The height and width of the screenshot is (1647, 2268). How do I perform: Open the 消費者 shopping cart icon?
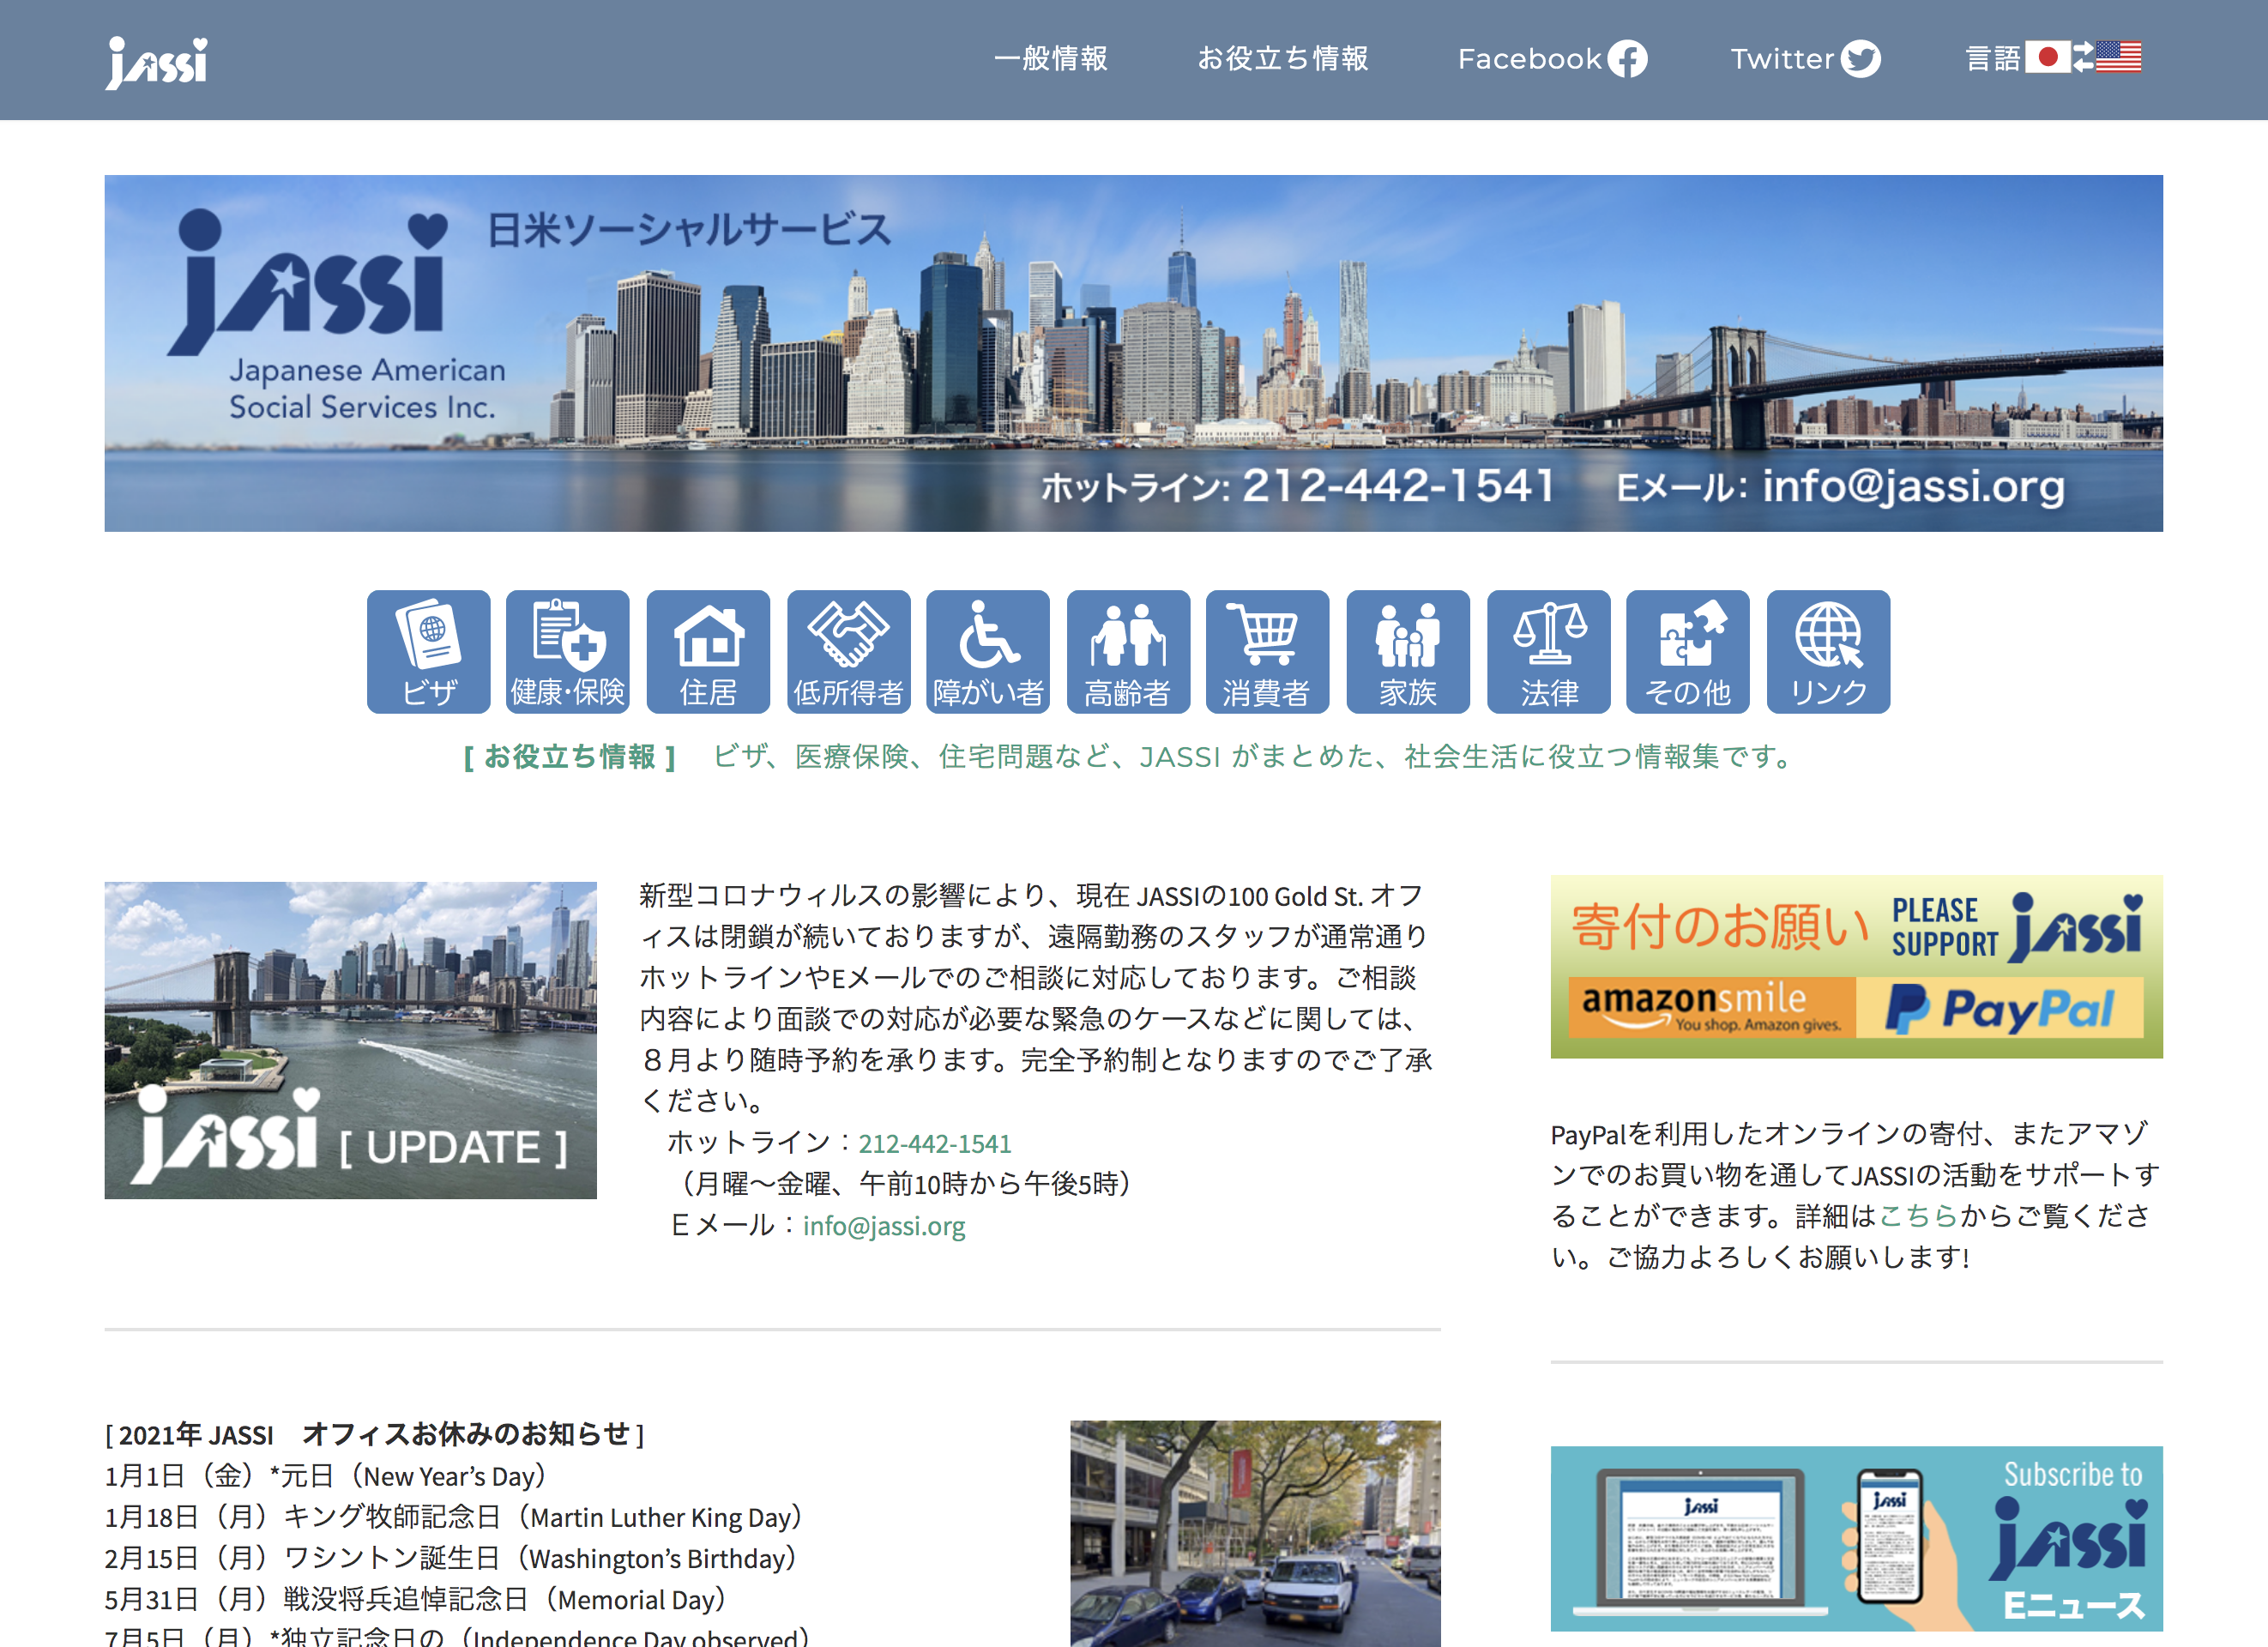point(1267,651)
